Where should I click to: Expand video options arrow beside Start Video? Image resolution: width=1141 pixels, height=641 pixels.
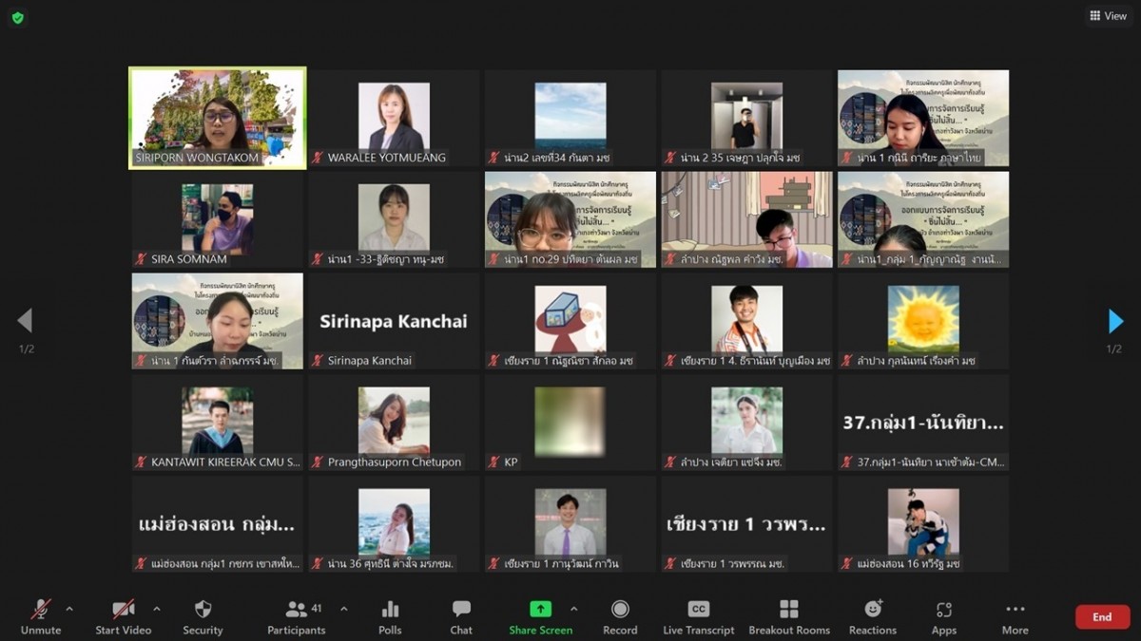(x=157, y=609)
